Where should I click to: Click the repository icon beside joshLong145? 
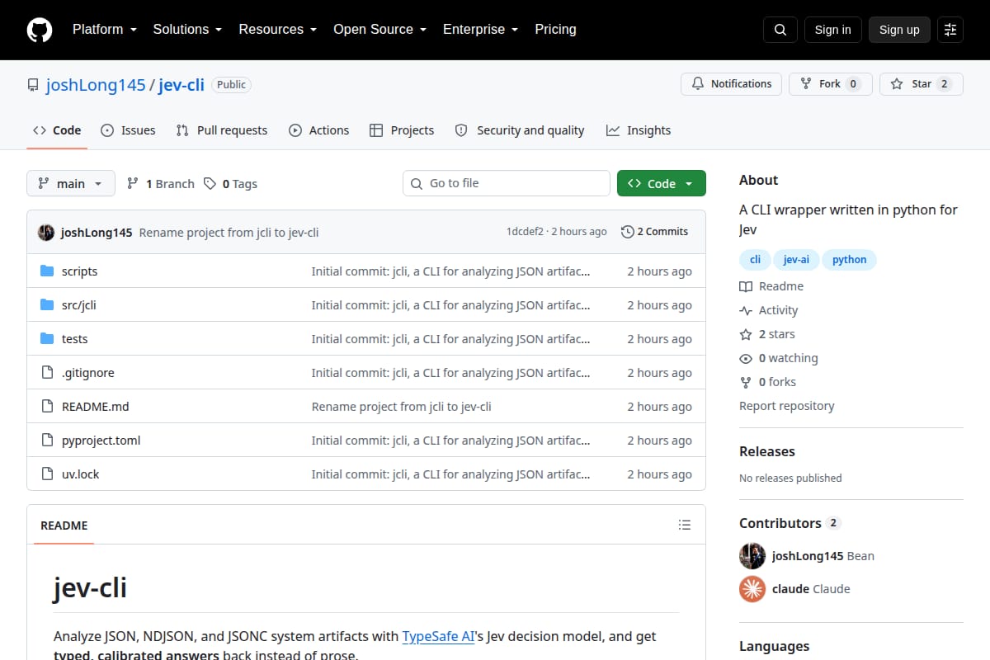tap(33, 85)
